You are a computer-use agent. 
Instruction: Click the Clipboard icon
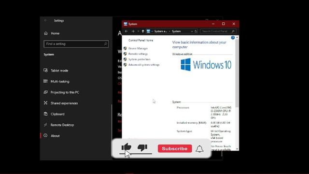point(45,114)
